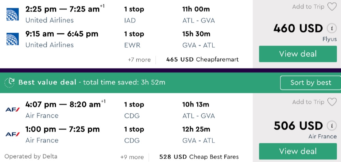The width and height of the screenshot is (341, 162).
Task: View deal for the 506 USD Air France fare
Action: (298, 151)
